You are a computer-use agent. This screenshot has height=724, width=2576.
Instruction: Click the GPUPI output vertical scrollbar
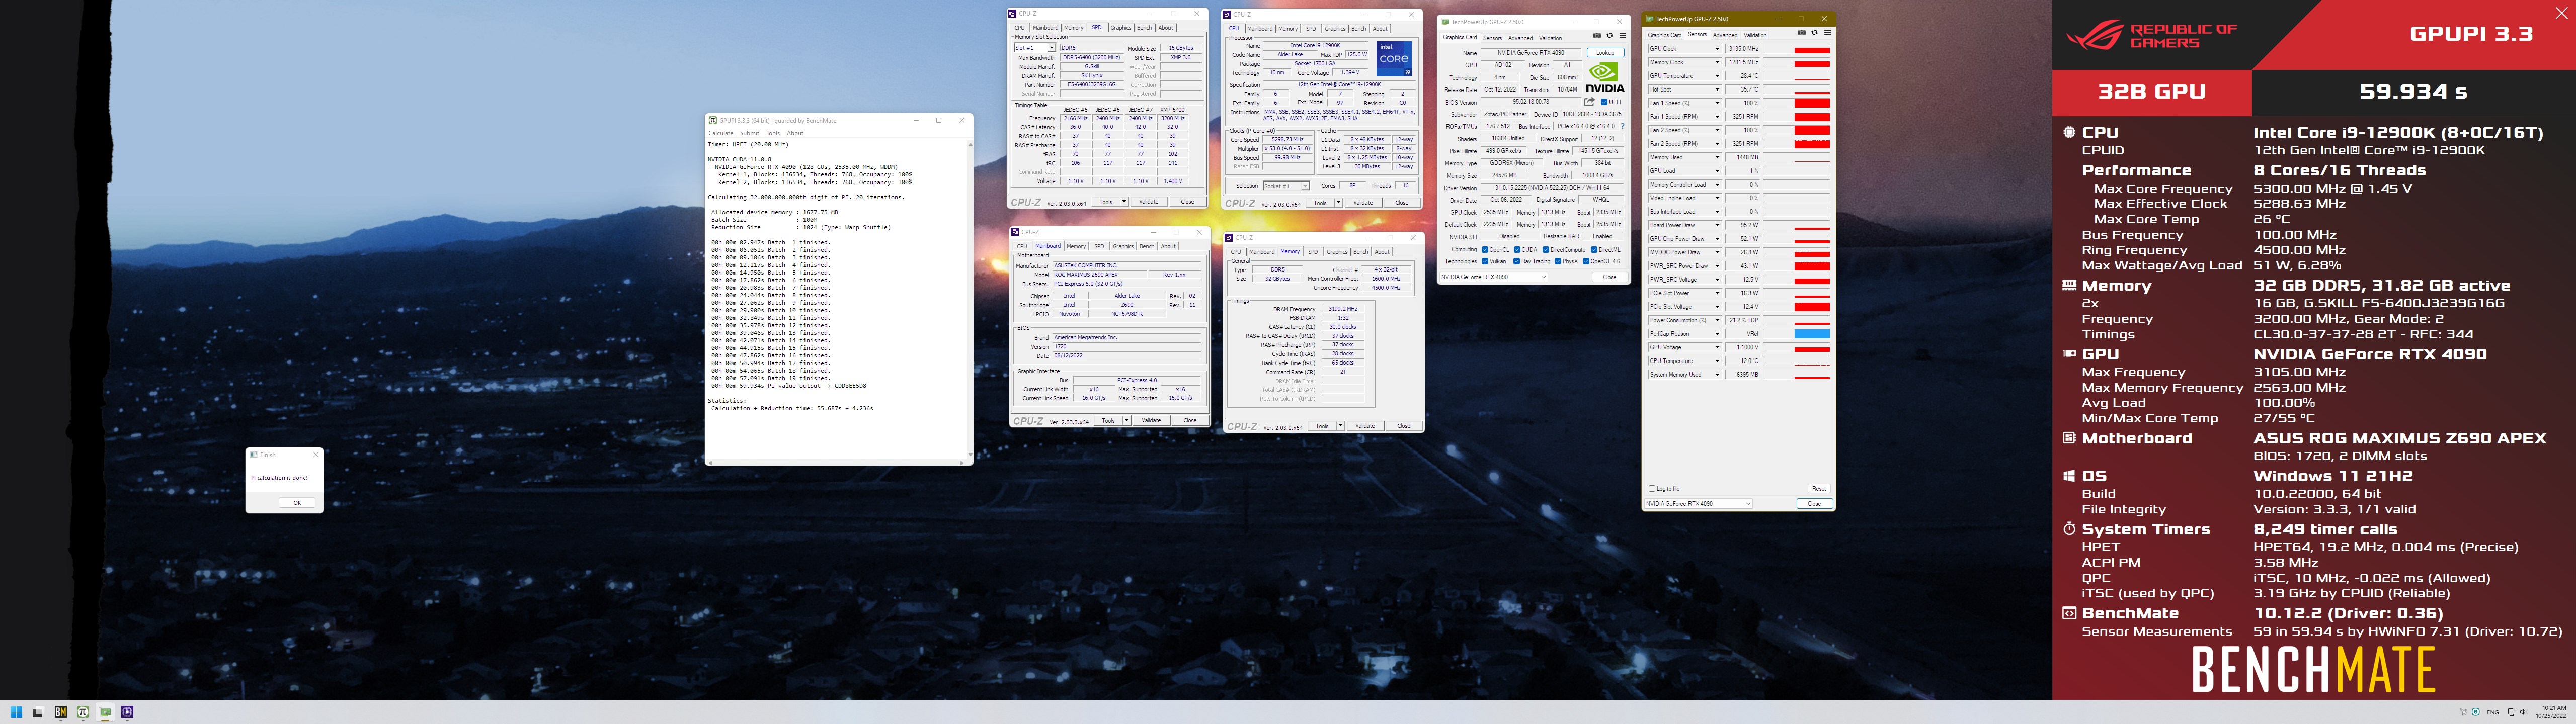[969, 300]
